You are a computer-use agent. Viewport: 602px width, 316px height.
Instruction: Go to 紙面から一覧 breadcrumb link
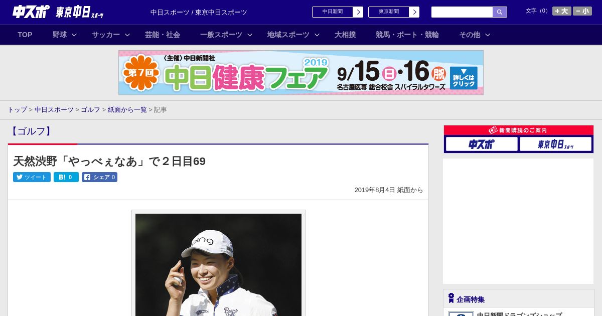click(x=127, y=110)
